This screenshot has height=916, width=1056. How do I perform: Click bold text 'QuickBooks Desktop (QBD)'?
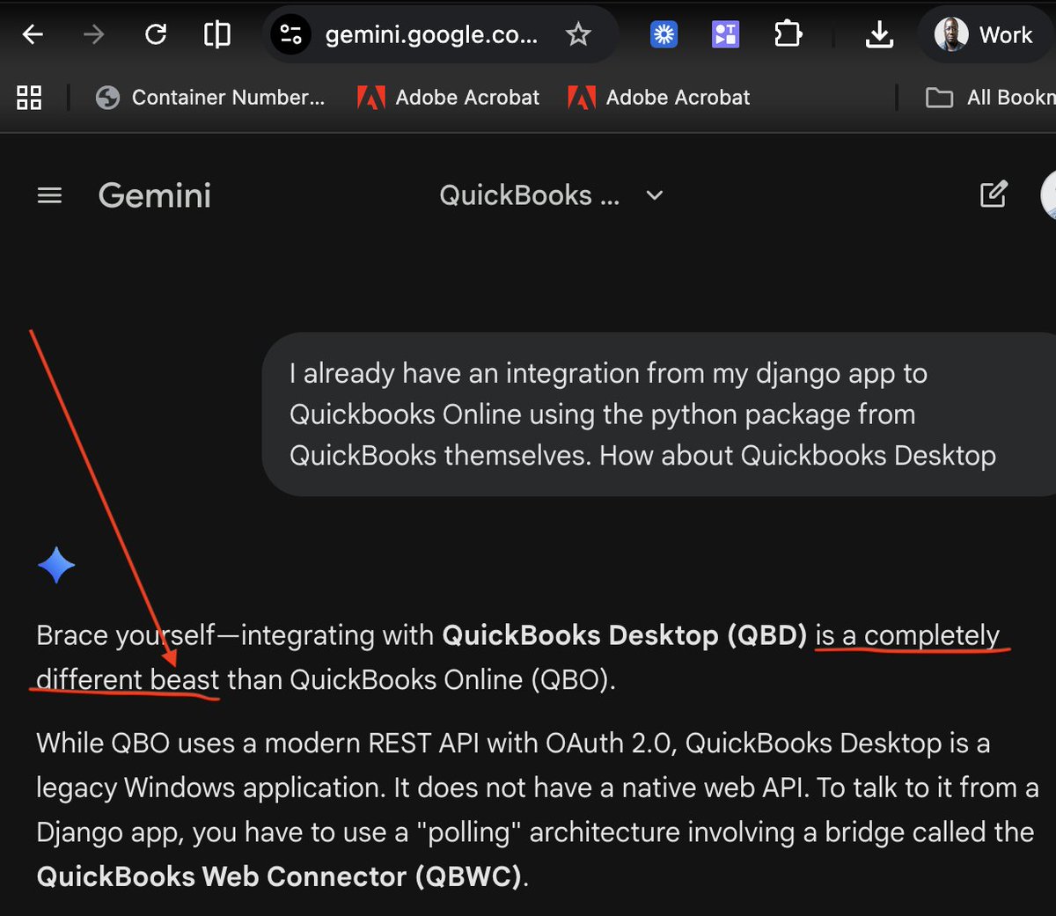(x=624, y=635)
